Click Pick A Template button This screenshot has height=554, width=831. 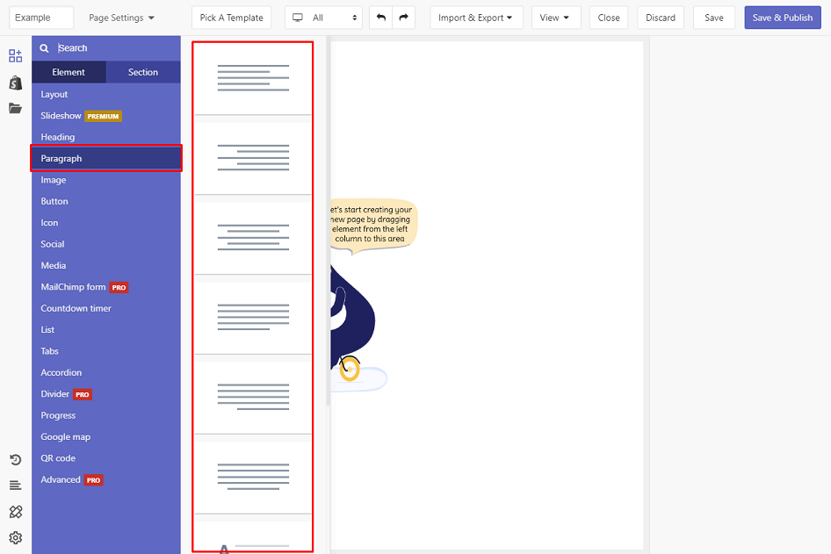(x=232, y=18)
